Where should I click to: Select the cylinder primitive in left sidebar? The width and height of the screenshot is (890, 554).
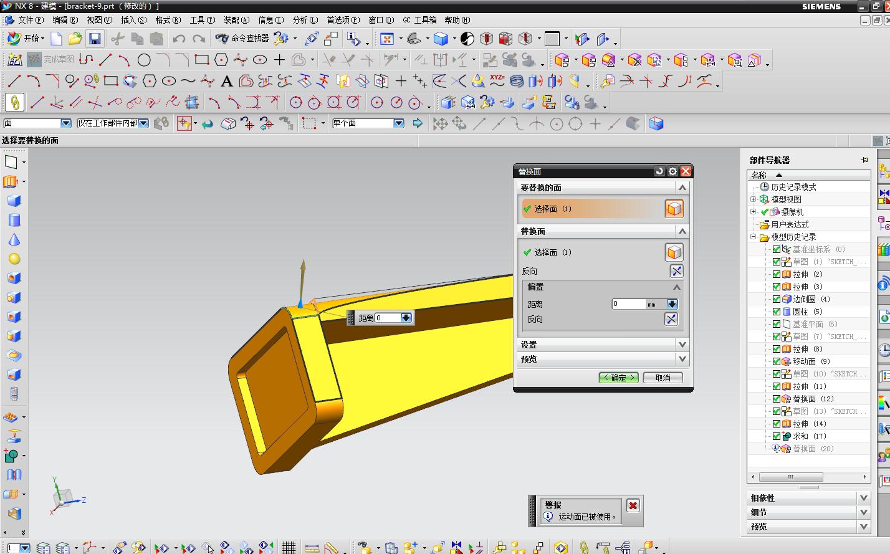(14, 220)
